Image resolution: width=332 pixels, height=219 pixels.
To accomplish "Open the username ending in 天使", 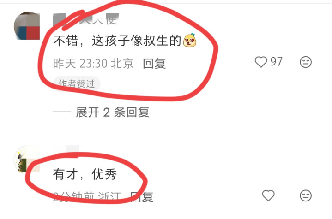I will tap(86, 19).
